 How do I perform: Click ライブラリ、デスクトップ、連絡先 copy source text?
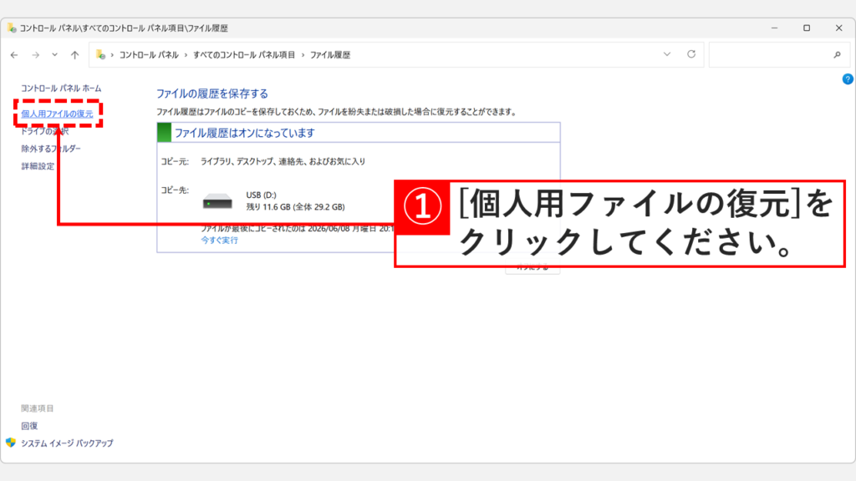pyautogui.click(x=283, y=161)
